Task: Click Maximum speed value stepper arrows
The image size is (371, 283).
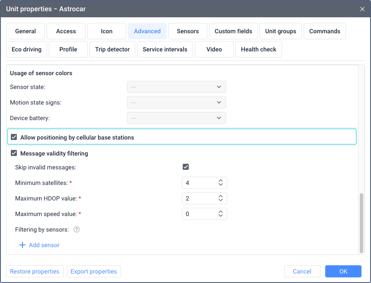Action: (221, 214)
